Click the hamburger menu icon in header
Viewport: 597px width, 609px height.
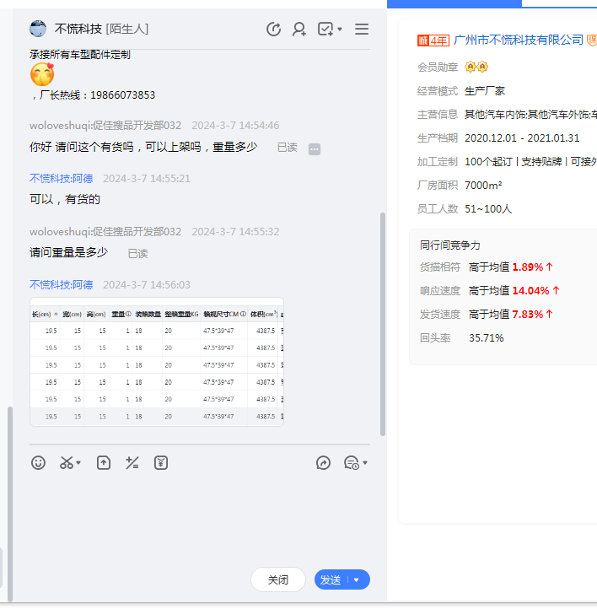362,30
